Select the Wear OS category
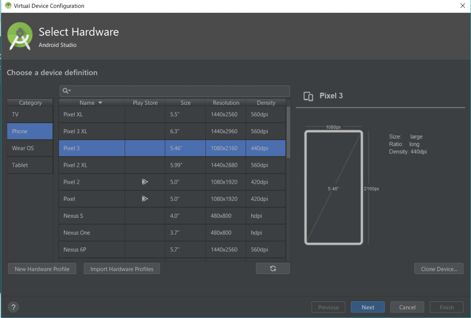The height and width of the screenshot is (318, 471). (30, 148)
